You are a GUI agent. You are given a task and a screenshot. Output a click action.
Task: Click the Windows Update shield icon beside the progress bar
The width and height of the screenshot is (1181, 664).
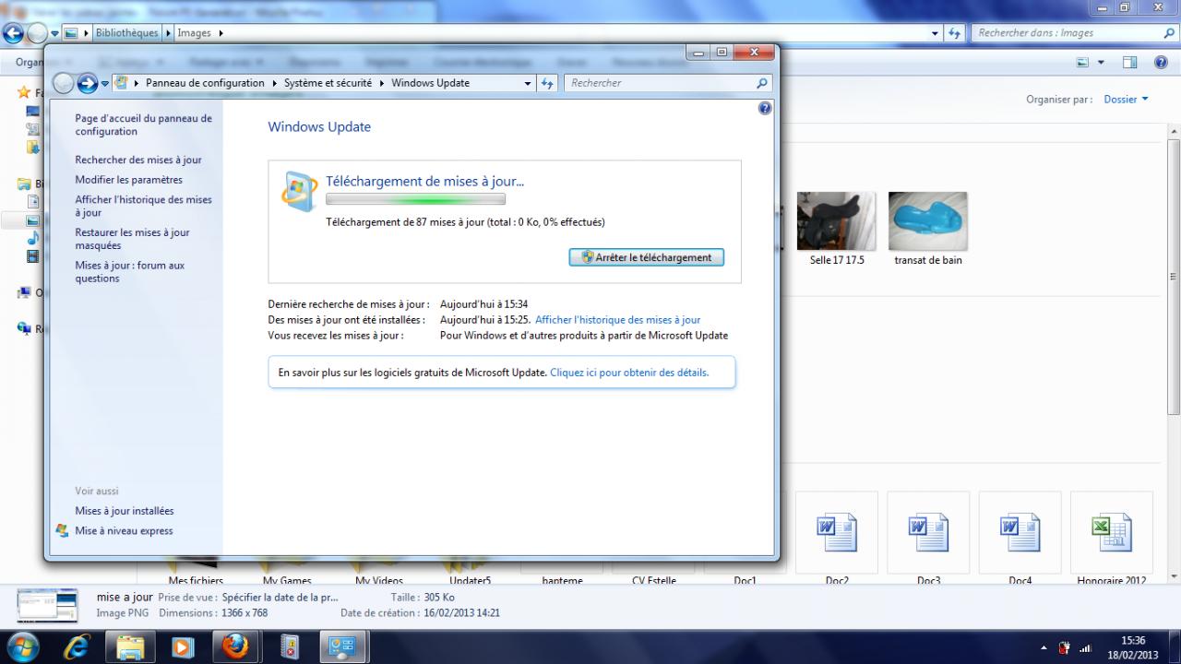[x=299, y=192]
